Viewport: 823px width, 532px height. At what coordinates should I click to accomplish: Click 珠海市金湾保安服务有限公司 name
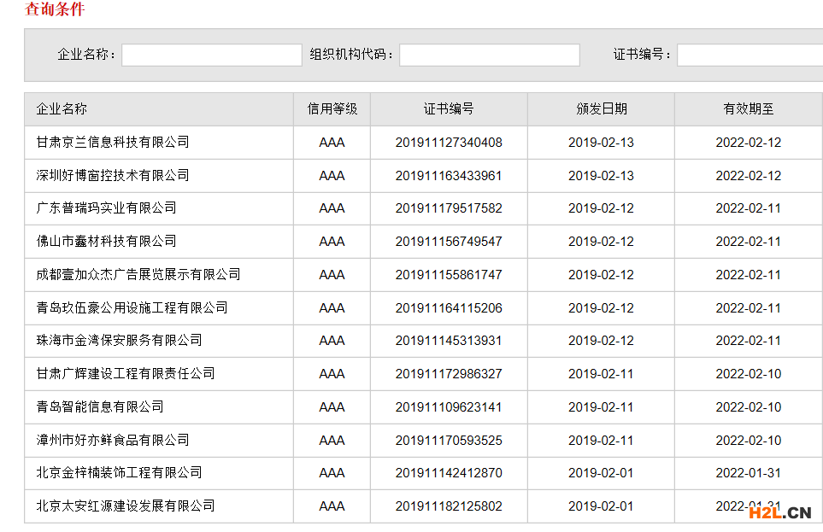pyautogui.click(x=119, y=341)
